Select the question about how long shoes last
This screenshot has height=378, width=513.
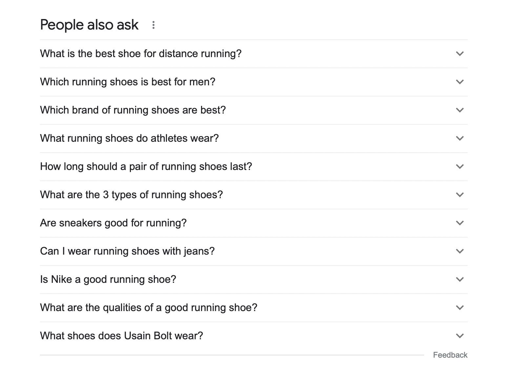(x=146, y=167)
